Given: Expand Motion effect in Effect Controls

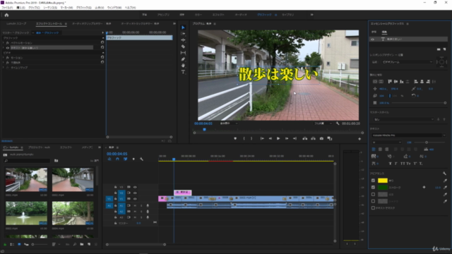Looking at the screenshot, I should tap(4, 58).
